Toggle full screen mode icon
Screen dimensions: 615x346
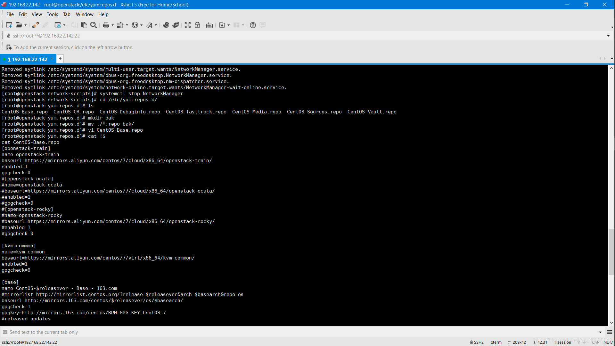click(188, 25)
